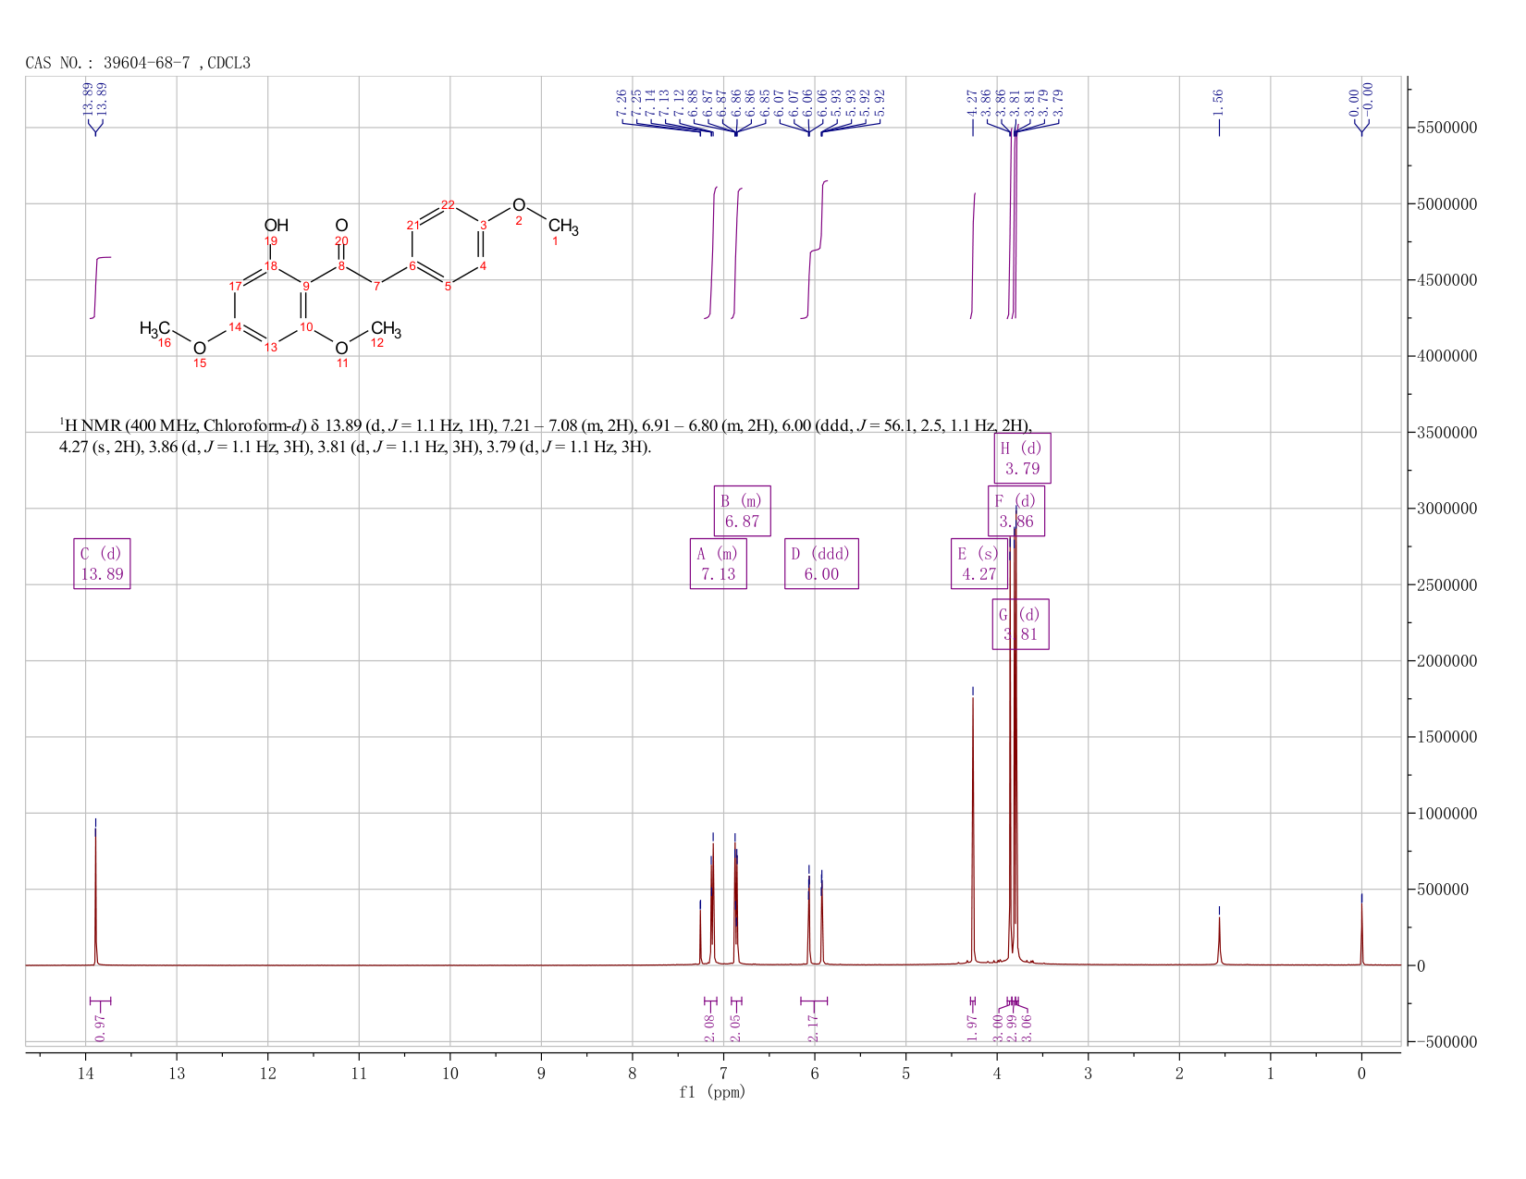Click the CH3 group labeled 1
Screen dimensions: 1526x1179
[562, 227]
